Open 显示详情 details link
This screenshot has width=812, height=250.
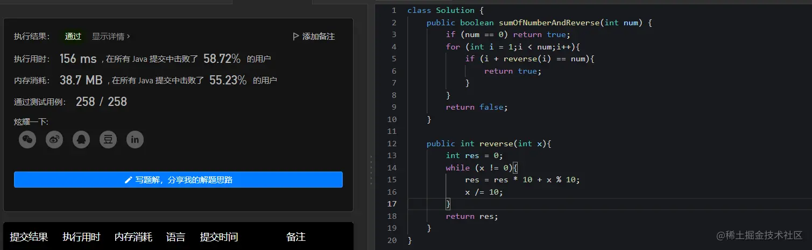(x=111, y=37)
